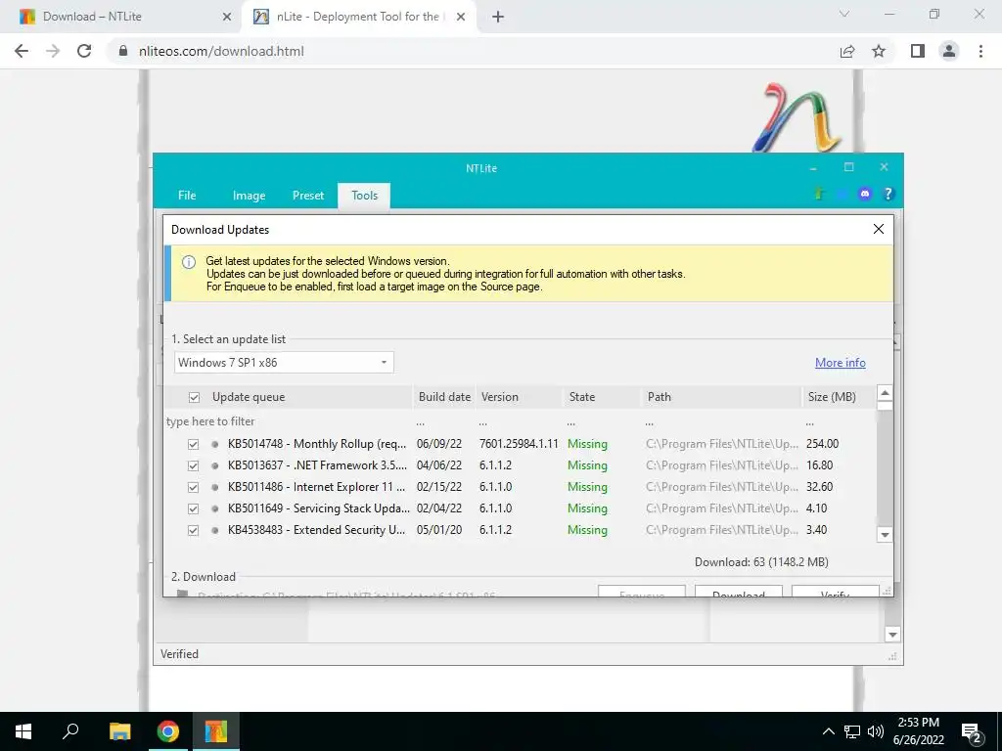This screenshot has width=1002, height=751.
Task: Click the Verified status bar text
Action: point(180,654)
